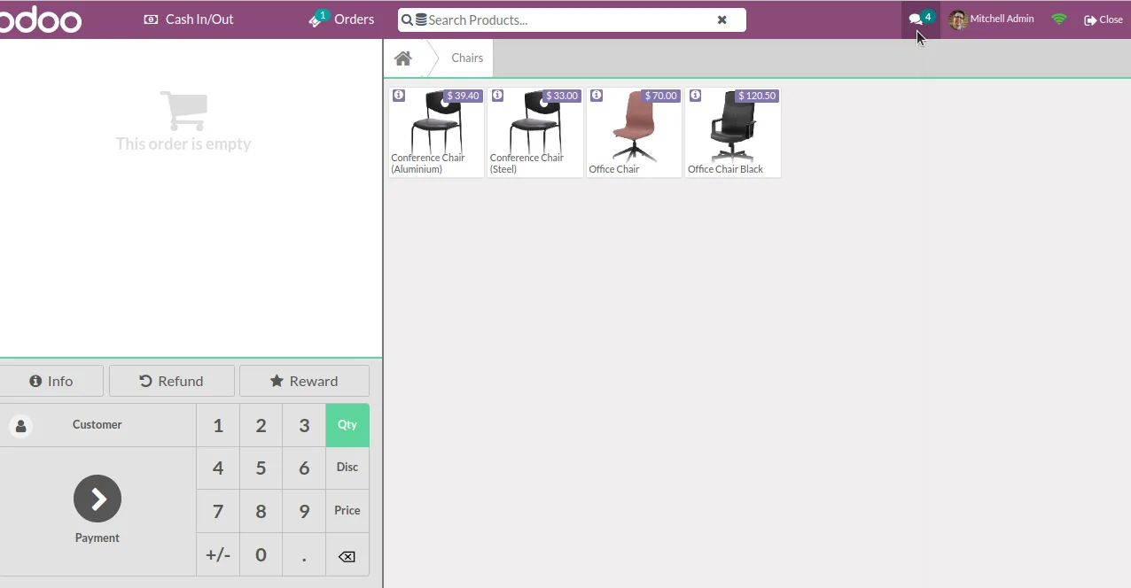Close the Point of Sale session
1131x588 pixels.
[x=1104, y=19]
